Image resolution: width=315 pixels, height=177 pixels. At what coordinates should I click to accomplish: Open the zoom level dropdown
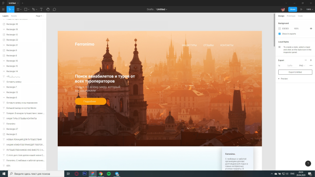coord(310,10)
